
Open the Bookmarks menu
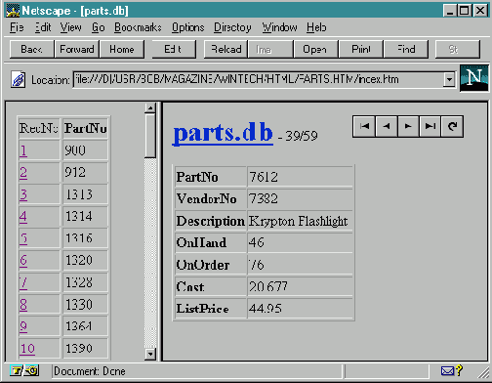point(138,27)
